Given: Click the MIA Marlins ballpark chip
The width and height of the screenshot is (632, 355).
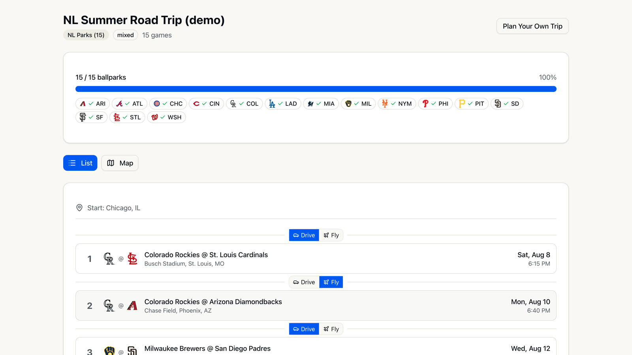Looking at the screenshot, I should pyautogui.click(x=321, y=104).
